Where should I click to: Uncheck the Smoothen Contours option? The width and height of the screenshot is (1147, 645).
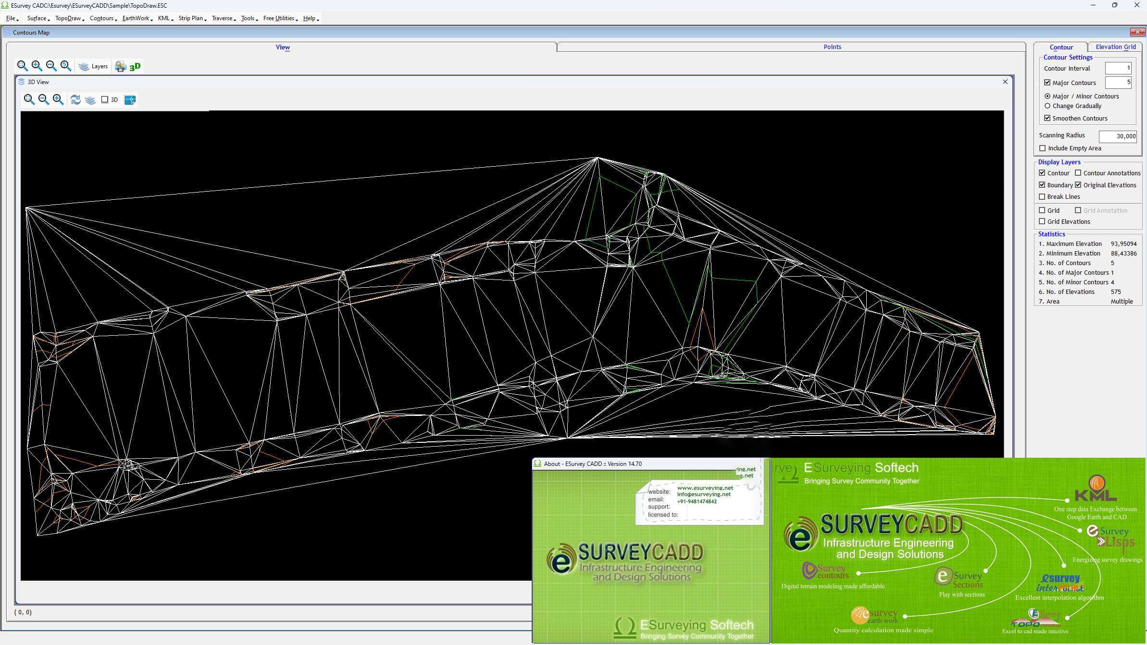click(1048, 118)
